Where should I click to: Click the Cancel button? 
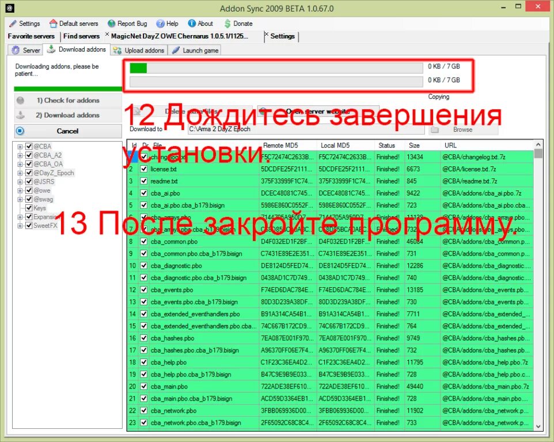click(68, 131)
